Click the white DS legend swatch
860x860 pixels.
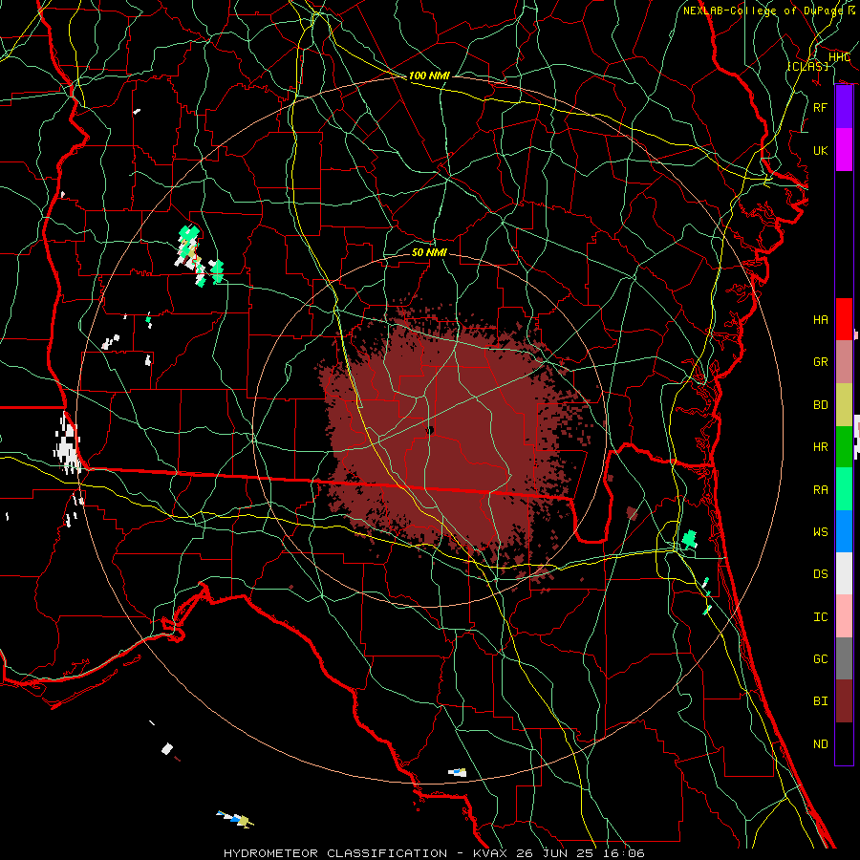[844, 573]
